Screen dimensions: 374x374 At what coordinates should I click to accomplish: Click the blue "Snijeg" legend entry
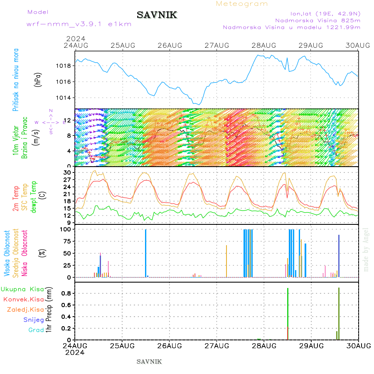(34, 320)
